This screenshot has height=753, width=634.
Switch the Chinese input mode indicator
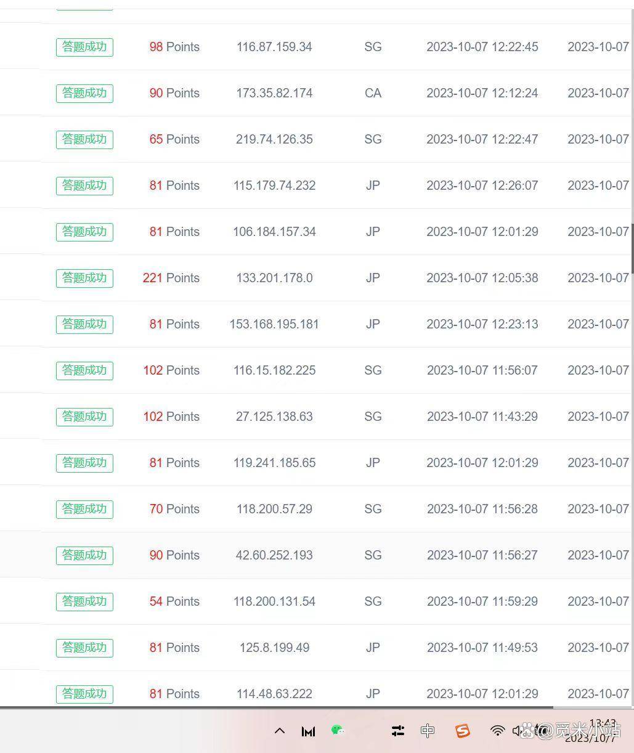[428, 731]
